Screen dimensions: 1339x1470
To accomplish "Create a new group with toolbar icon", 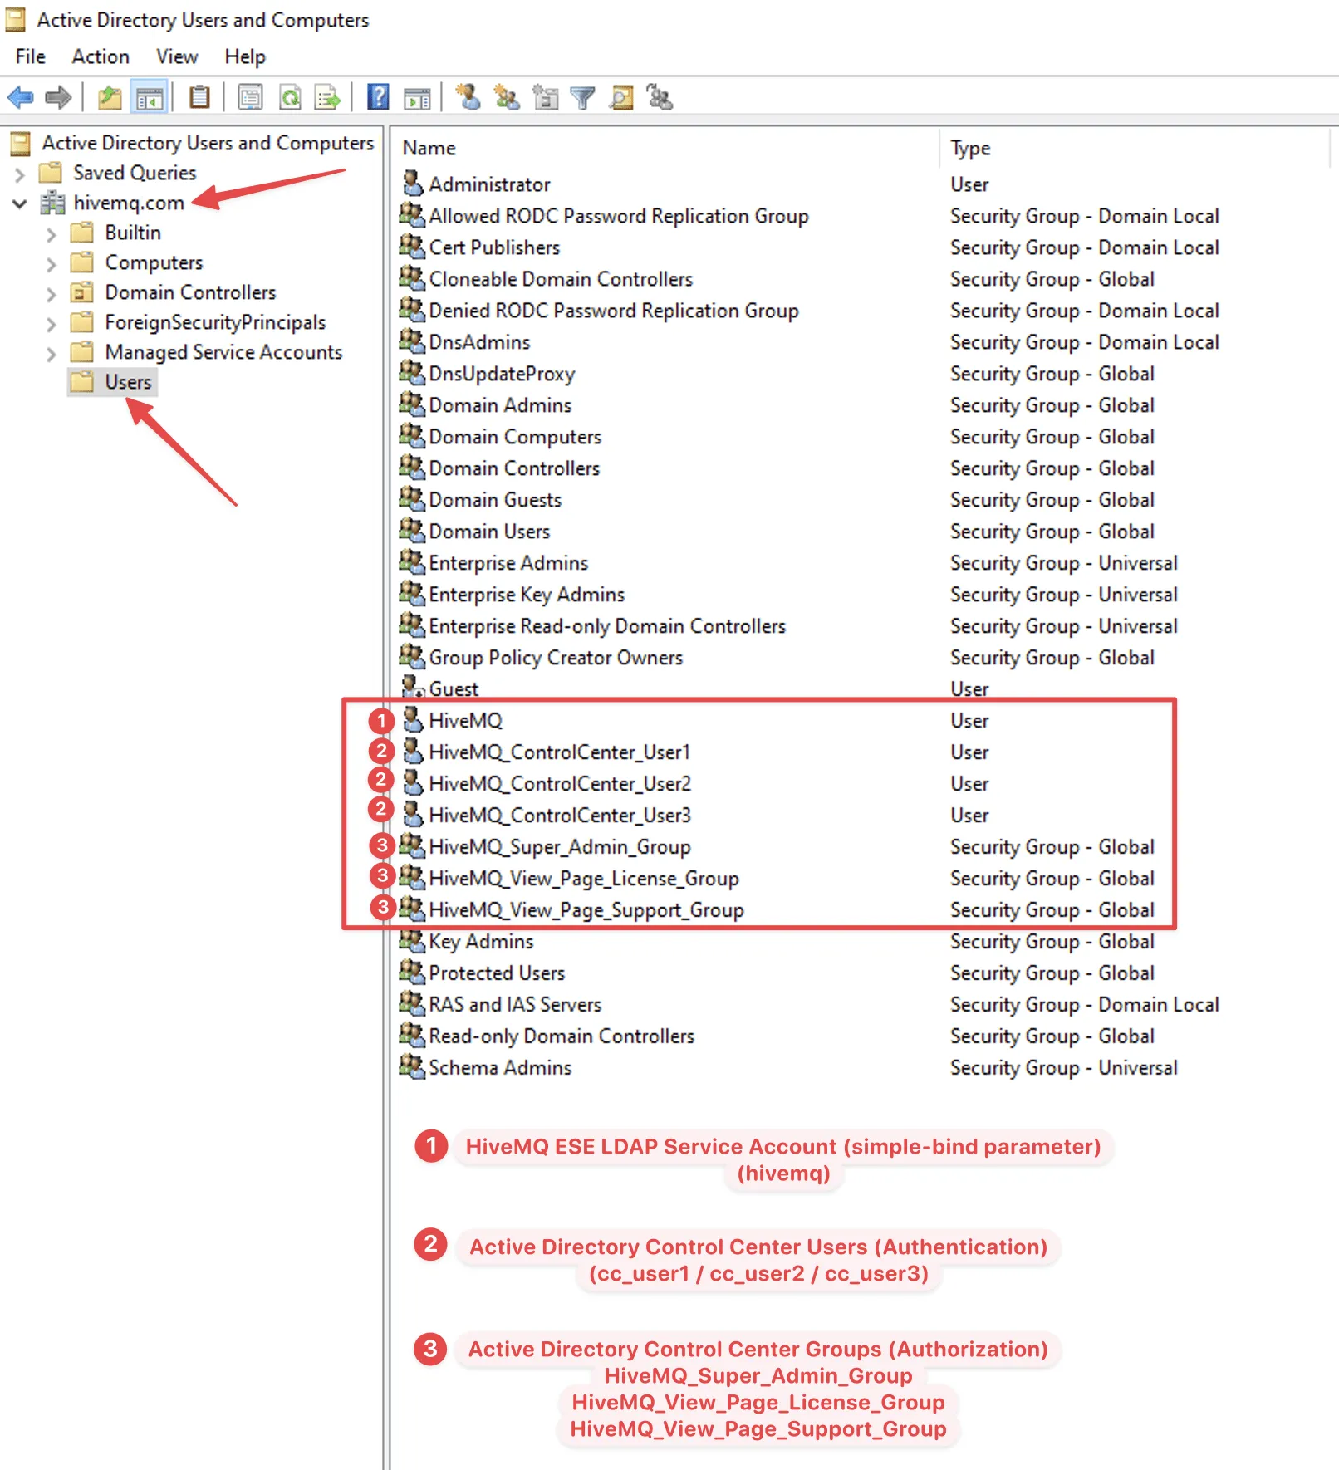I will pos(507,98).
